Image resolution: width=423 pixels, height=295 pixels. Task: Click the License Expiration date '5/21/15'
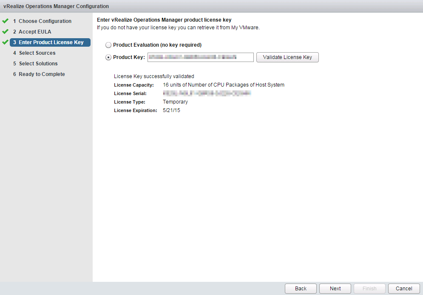tap(172, 110)
